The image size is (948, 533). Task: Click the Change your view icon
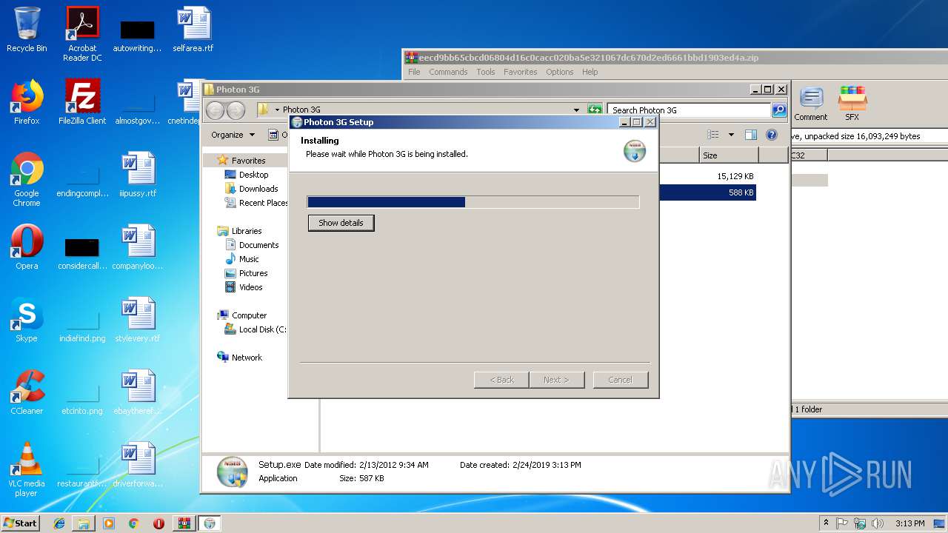click(713, 135)
